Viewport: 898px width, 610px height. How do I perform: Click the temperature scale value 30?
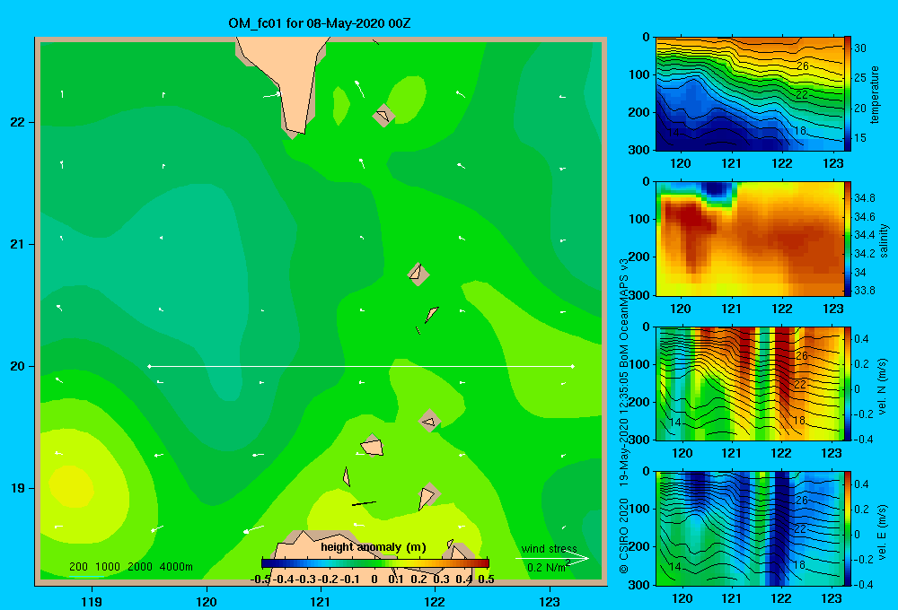[x=860, y=48]
